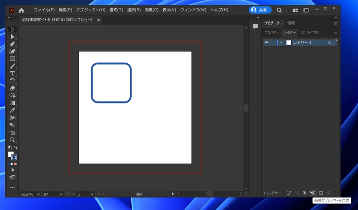Click the Fill color swatch
The image size is (358, 210).
point(10,154)
